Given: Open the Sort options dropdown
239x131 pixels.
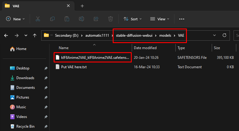Looking at the screenshot, I should pos(133,19).
